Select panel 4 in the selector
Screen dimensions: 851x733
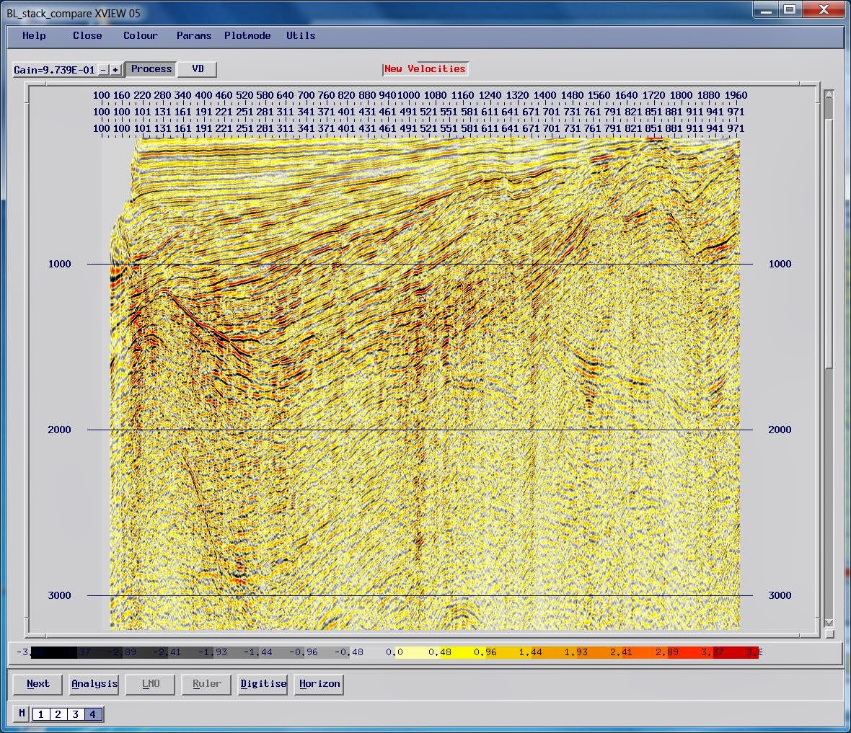tap(93, 714)
